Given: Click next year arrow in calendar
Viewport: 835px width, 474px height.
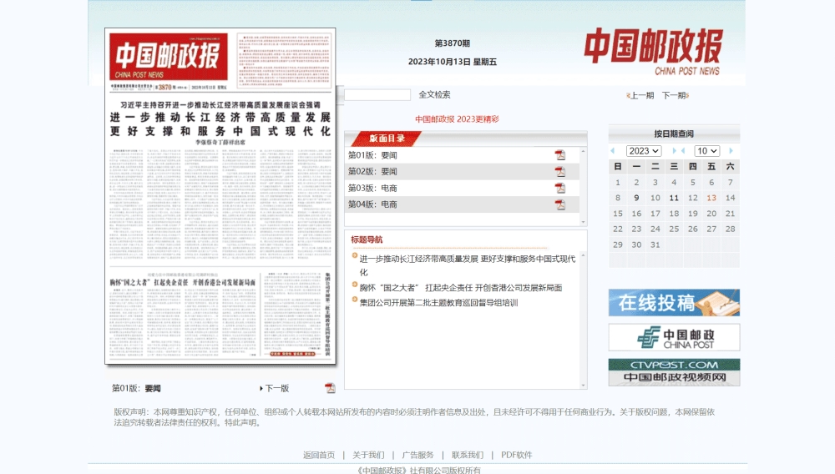Looking at the screenshot, I should pyautogui.click(x=674, y=151).
